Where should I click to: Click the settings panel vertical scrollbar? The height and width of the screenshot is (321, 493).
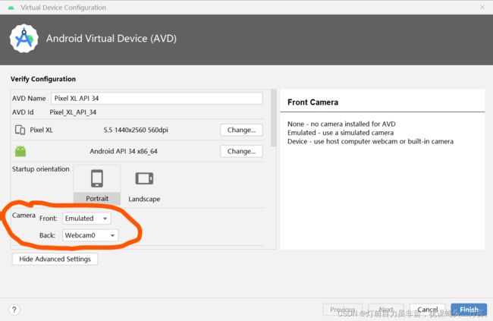(x=274, y=118)
